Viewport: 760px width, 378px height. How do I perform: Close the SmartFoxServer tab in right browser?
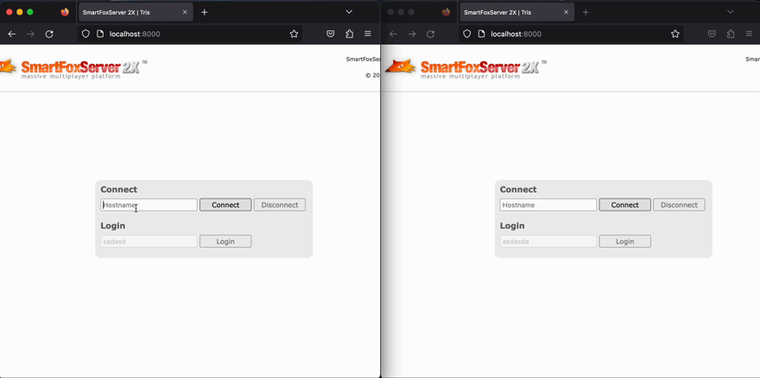tap(566, 12)
